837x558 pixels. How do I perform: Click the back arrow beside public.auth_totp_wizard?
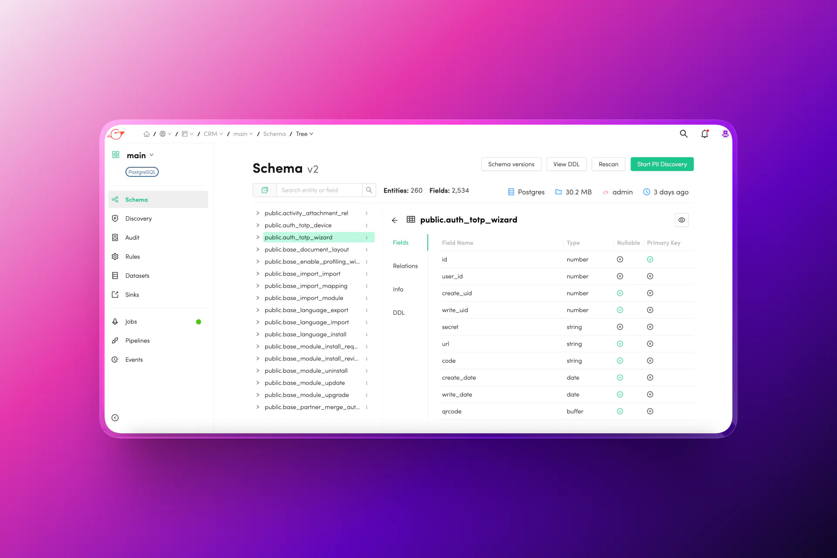(395, 220)
